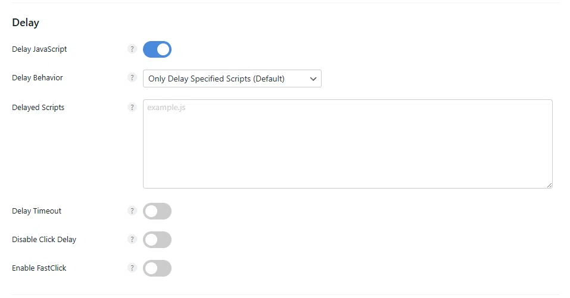Click the help icon beside Delay JavaScript
This screenshot has height=298, width=570.
(132, 49)
